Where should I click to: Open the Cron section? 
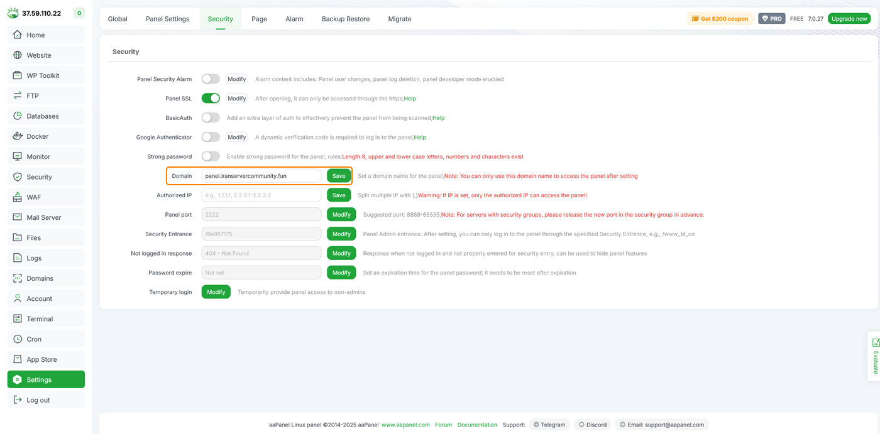click(33, 339)
